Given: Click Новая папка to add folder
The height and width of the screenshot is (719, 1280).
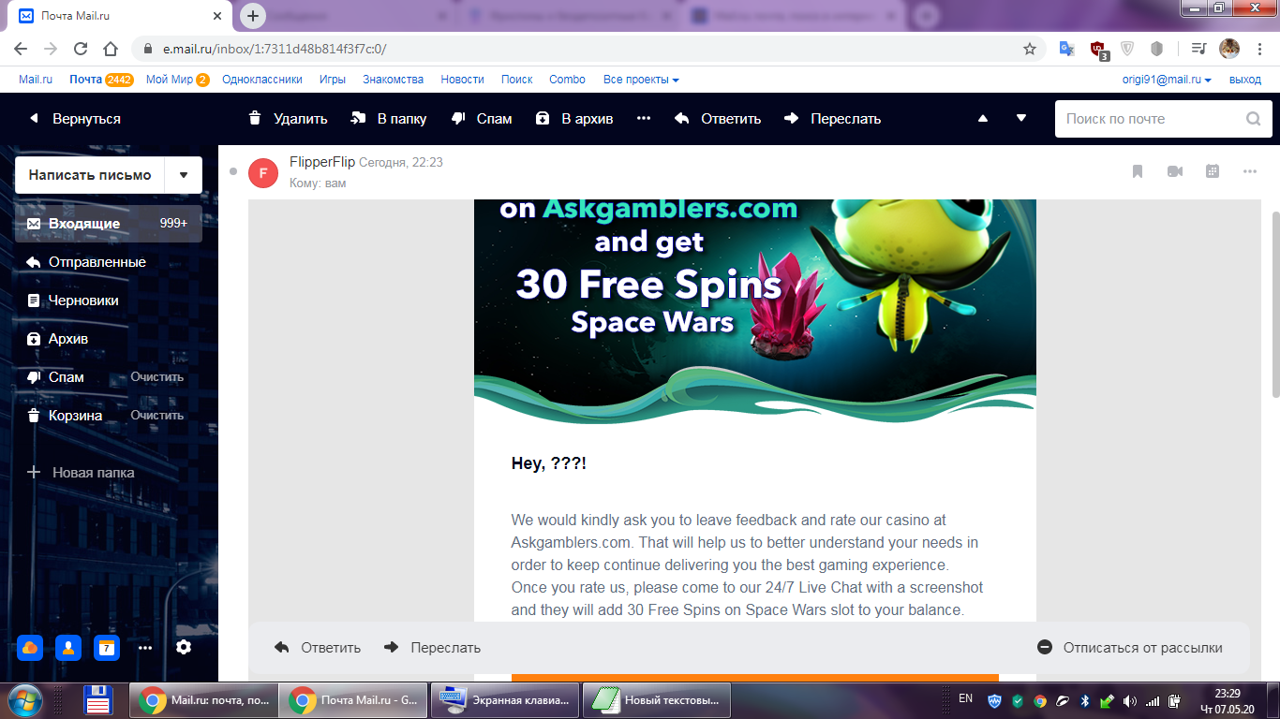Looking at the screenshot, I should point(82,473).
